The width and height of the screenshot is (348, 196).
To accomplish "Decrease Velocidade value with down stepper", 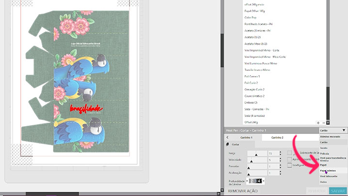I will 280,161.
